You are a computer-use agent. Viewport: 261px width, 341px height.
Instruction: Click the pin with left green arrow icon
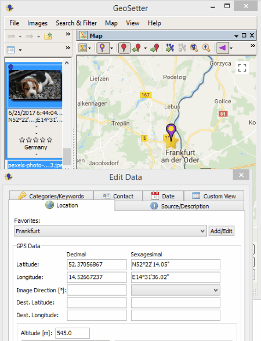pos(137,48)
